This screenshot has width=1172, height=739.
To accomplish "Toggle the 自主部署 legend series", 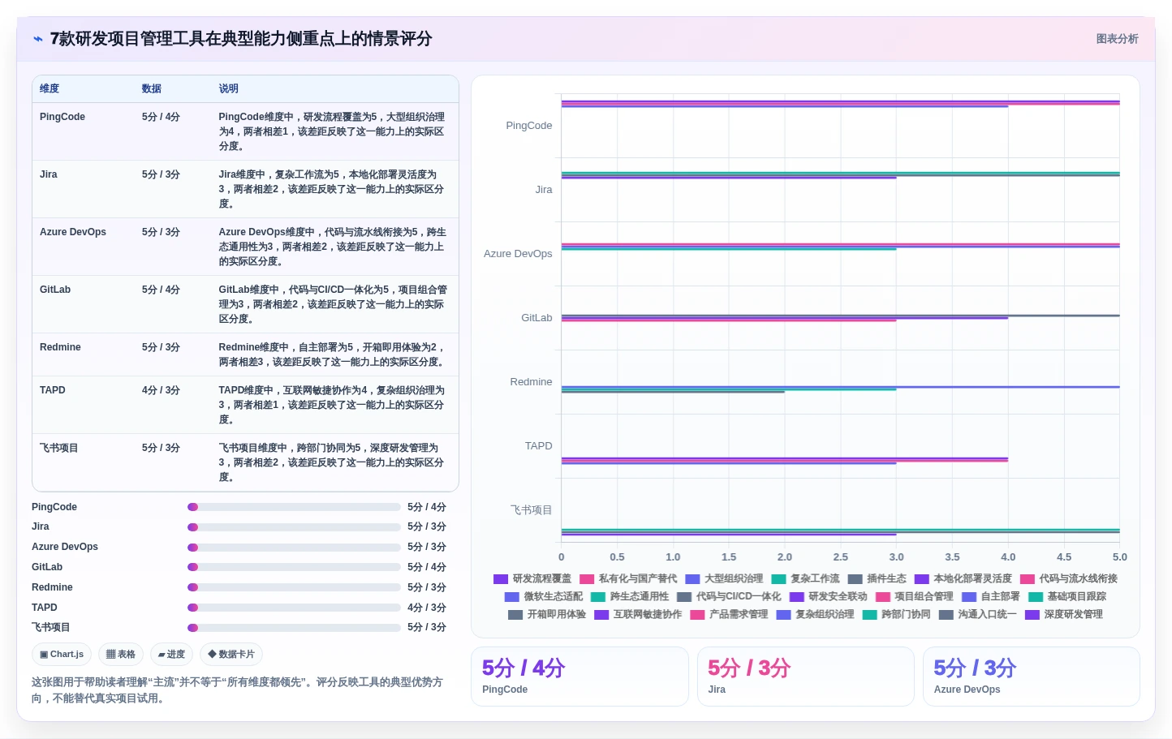I will (990, 597).
